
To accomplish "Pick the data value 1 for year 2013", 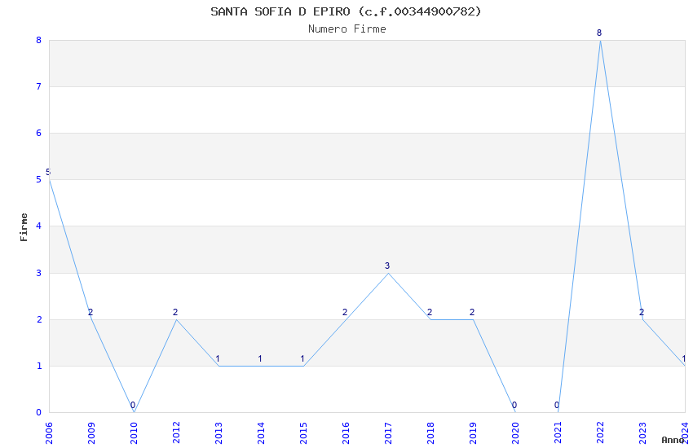I will [218, 359].
